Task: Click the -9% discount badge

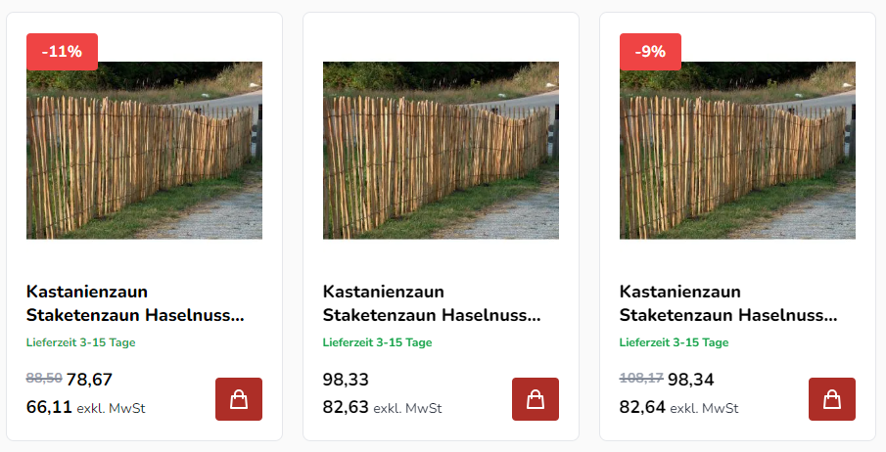Action: pos(650,52)
